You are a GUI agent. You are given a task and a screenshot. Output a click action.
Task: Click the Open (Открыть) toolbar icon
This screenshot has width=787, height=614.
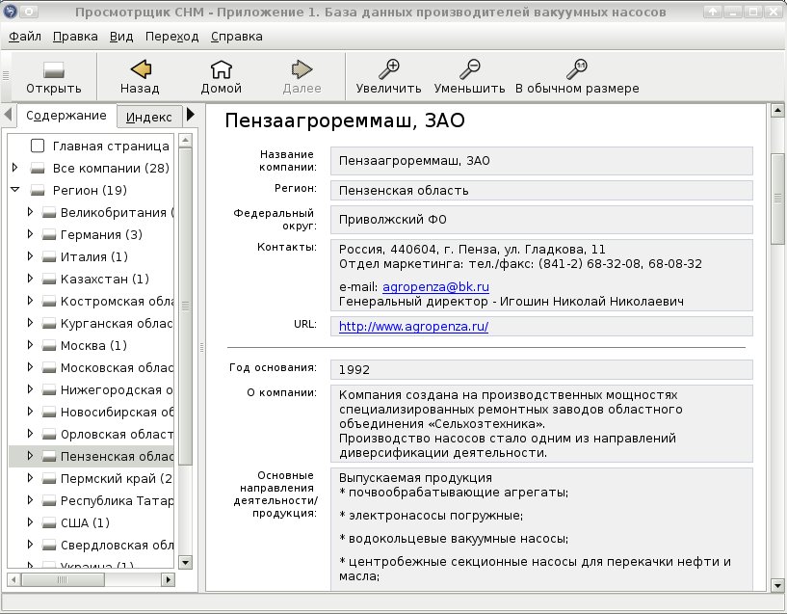click(53, 69)
